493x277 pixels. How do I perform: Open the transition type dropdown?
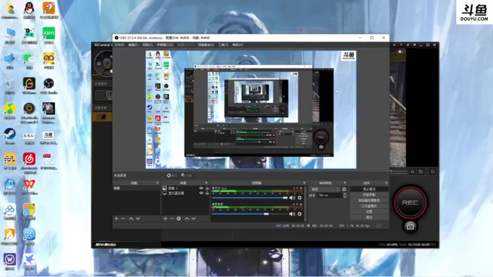[x=325, y=189]
